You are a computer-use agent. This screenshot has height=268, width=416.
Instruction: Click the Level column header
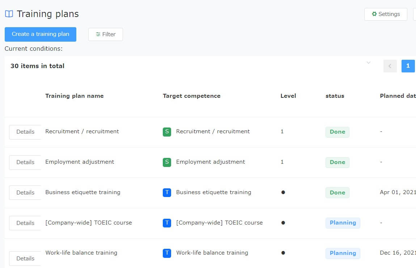pyautogui.click(x=288, y=96)
